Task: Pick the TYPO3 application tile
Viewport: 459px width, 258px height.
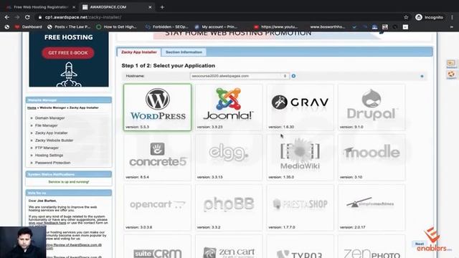Action: pyautogui.click(x=300, y=247)
